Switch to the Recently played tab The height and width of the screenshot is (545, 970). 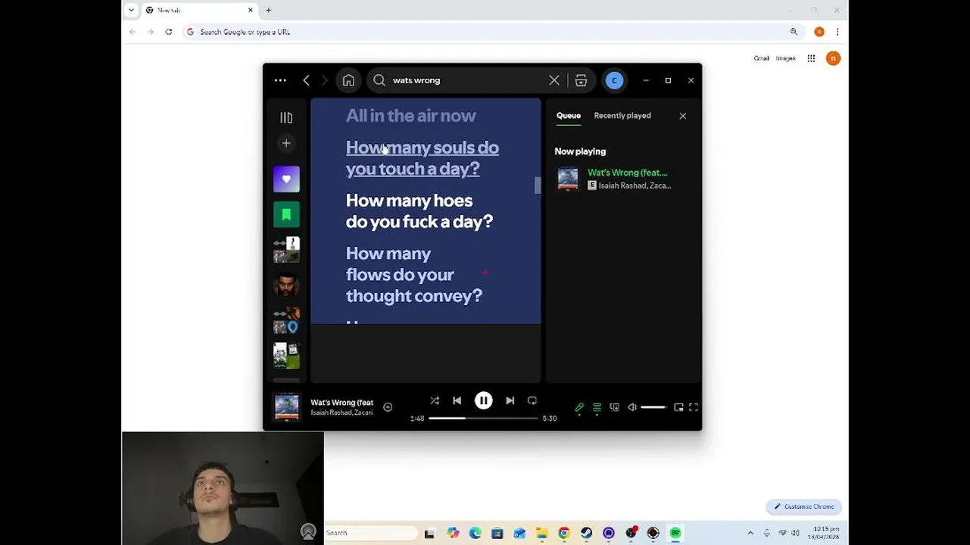click(x=622, y=116)
